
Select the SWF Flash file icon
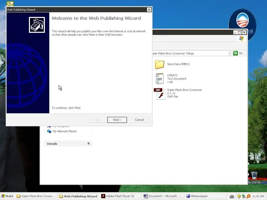click(x=160, y=93)
